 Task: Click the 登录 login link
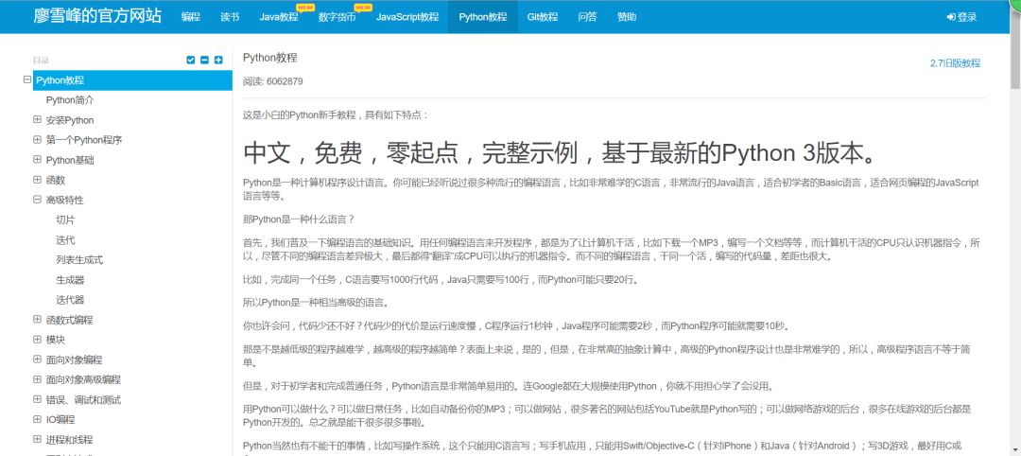click(967, 17)
